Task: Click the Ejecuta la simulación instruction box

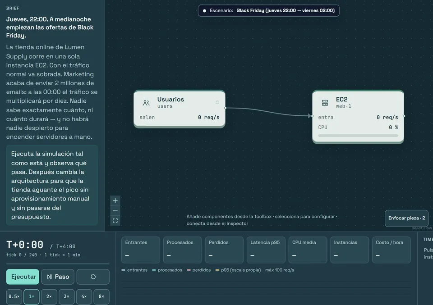Action: click(52, 185)
